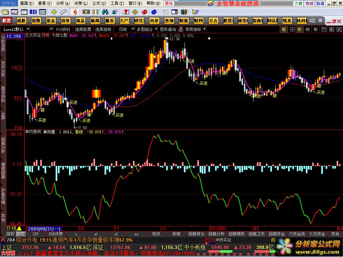Click the yellow four-way arrow icon

54,12
